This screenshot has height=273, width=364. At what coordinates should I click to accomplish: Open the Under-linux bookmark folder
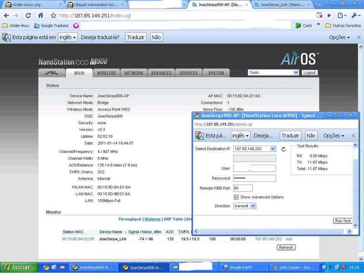tap(16, 25)
